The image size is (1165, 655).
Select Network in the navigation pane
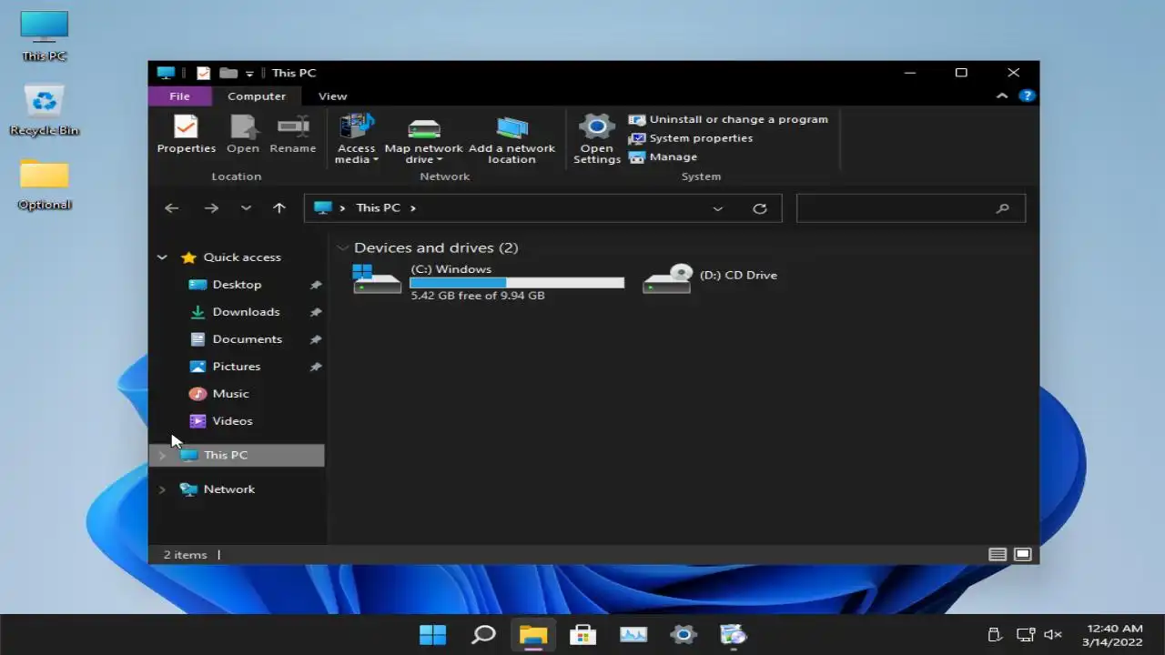tap(228, 489)
